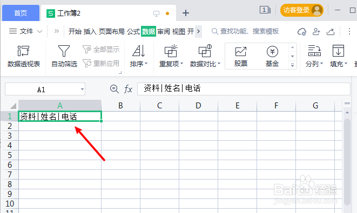Switch to Page Layout (页面布局) tab
The width and height of the screenshot is (357, 213).
[112, 31]
